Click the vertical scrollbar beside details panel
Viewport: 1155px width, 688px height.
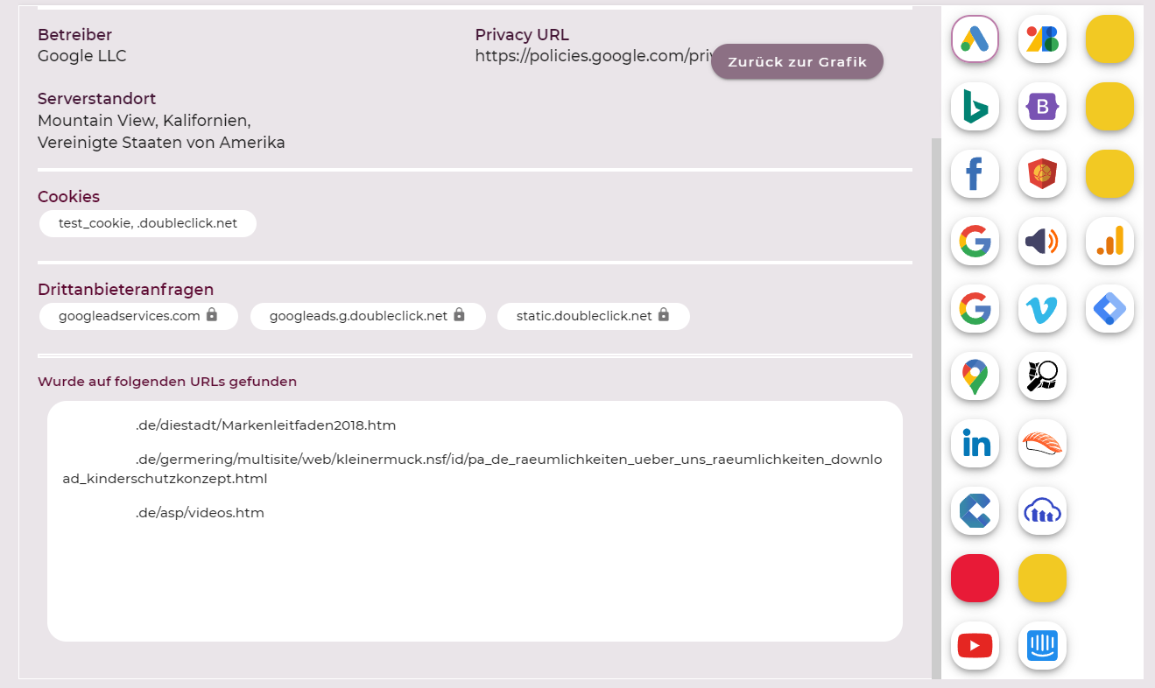pyautogui.click(x=936, y=408)
